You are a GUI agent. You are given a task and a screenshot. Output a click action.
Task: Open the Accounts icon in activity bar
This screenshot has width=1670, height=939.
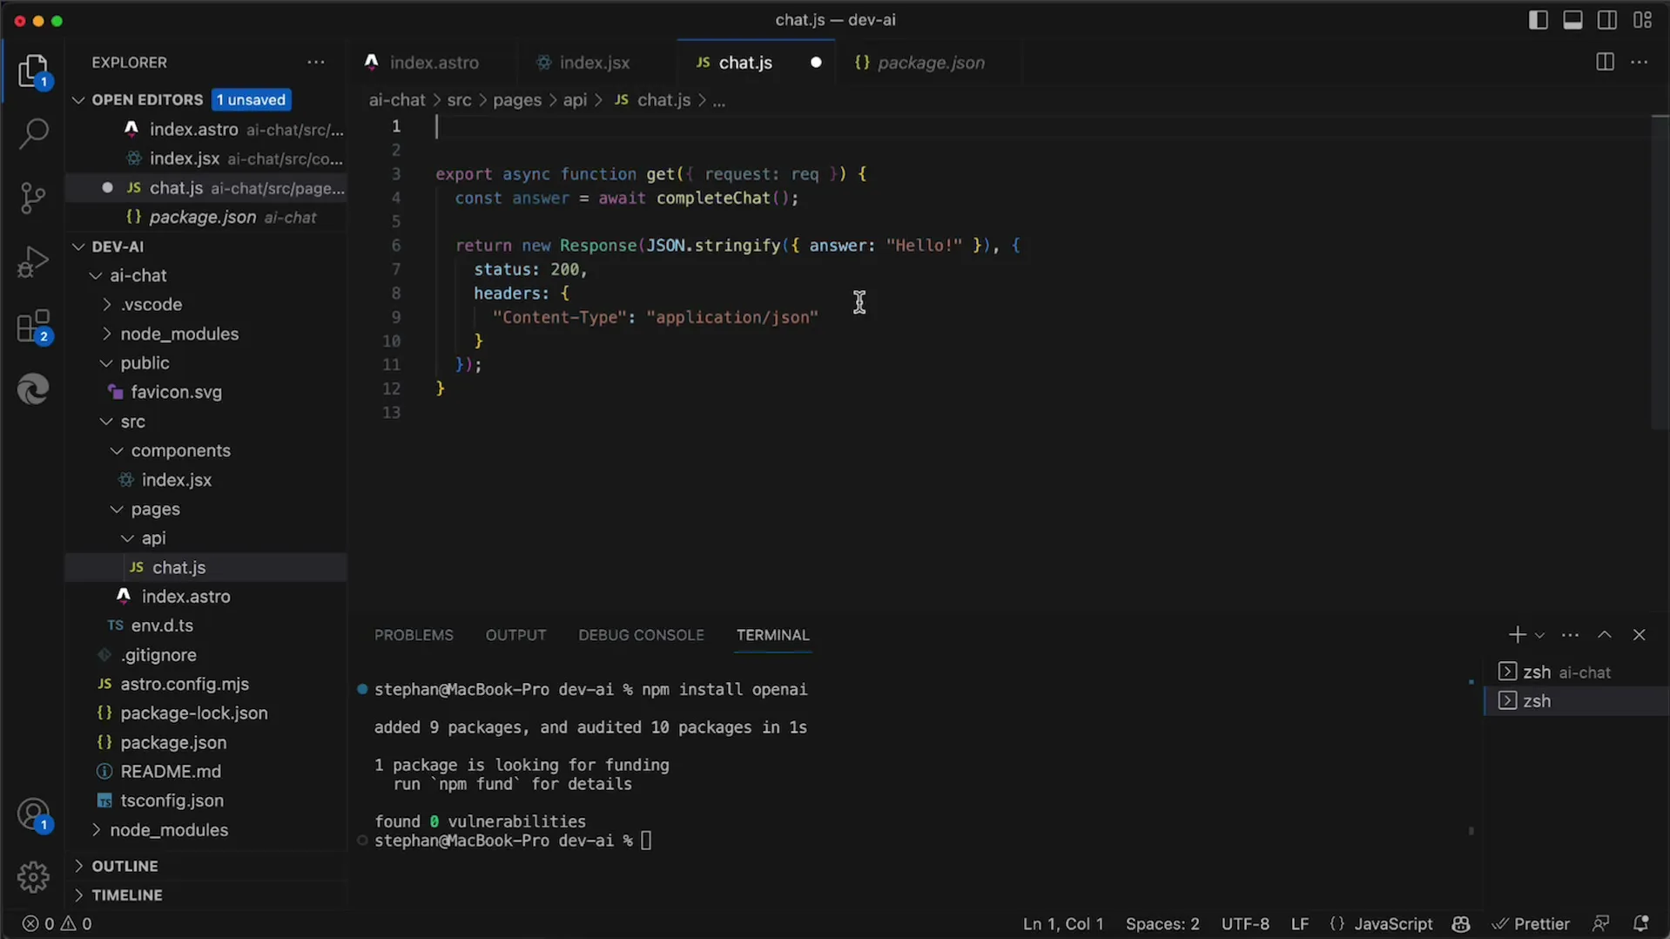(33, 815)
